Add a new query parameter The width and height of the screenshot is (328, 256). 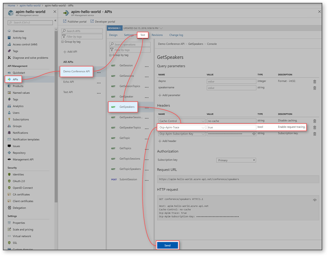click(169, 95)
